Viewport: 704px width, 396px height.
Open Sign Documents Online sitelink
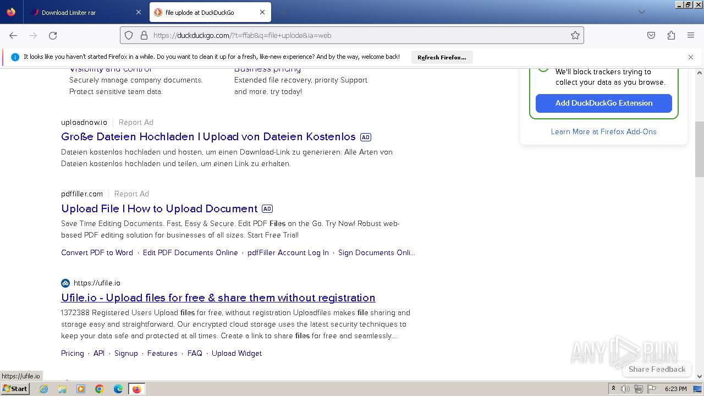(x=376, y=252)
